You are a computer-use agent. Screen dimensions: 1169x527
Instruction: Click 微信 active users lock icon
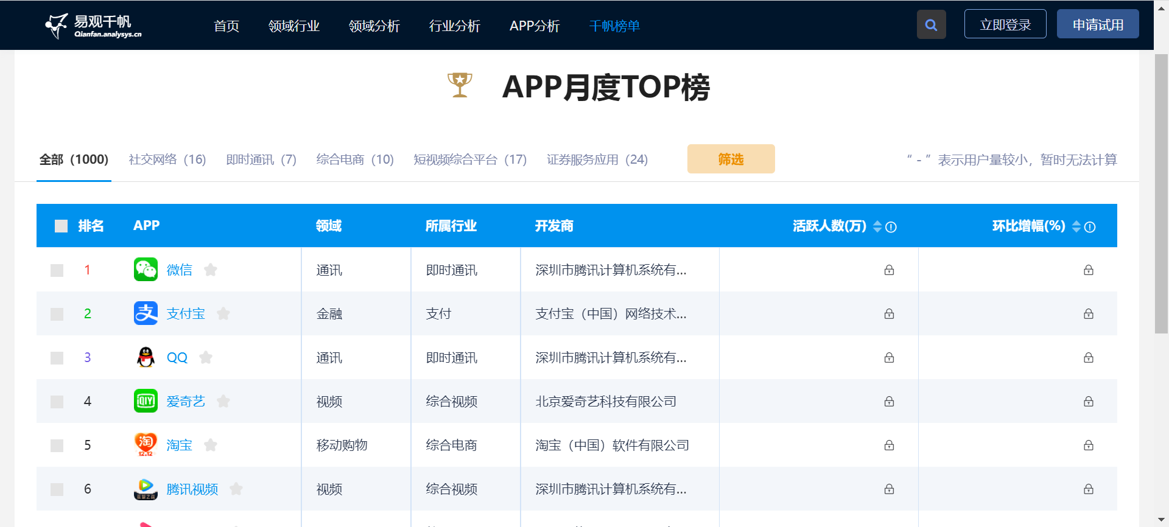[889, 270]
